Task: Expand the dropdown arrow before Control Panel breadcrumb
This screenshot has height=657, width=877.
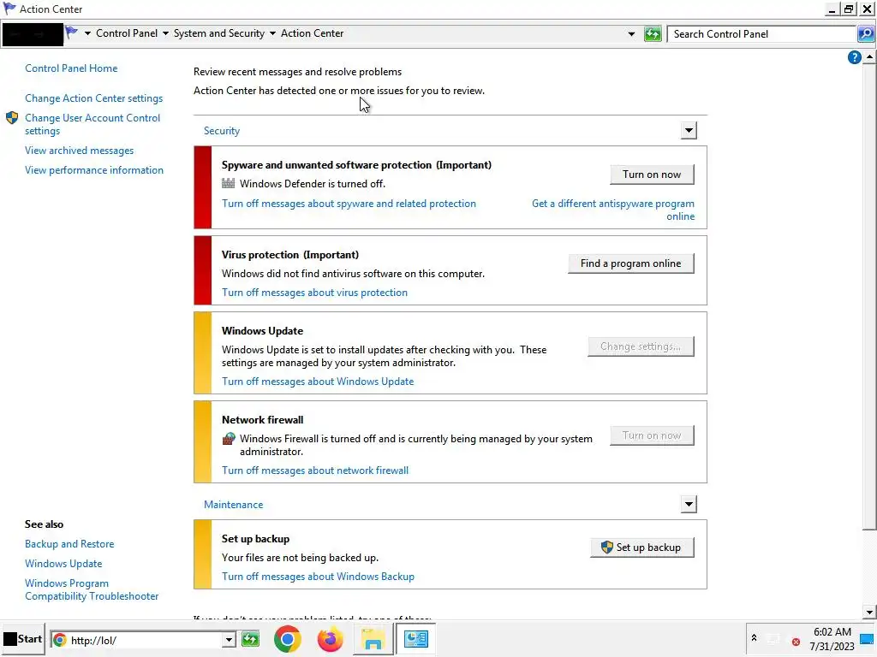Action: pos(88,33)
